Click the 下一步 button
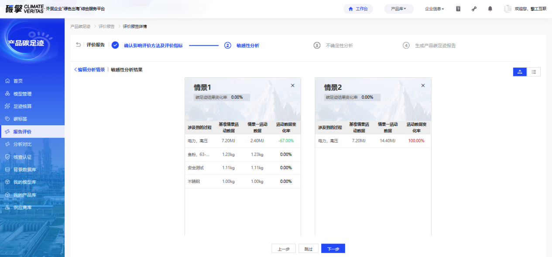This screenshot has width=552, height=257. 333,249
